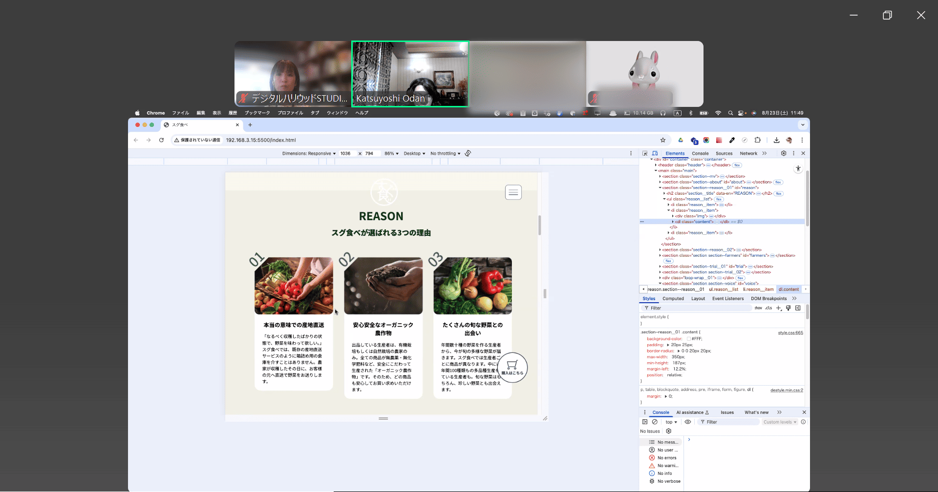The height and width of the screenshot is (492, 938).
Task: Open device toolbar more options menu
Action: click(x=631, y=153)
